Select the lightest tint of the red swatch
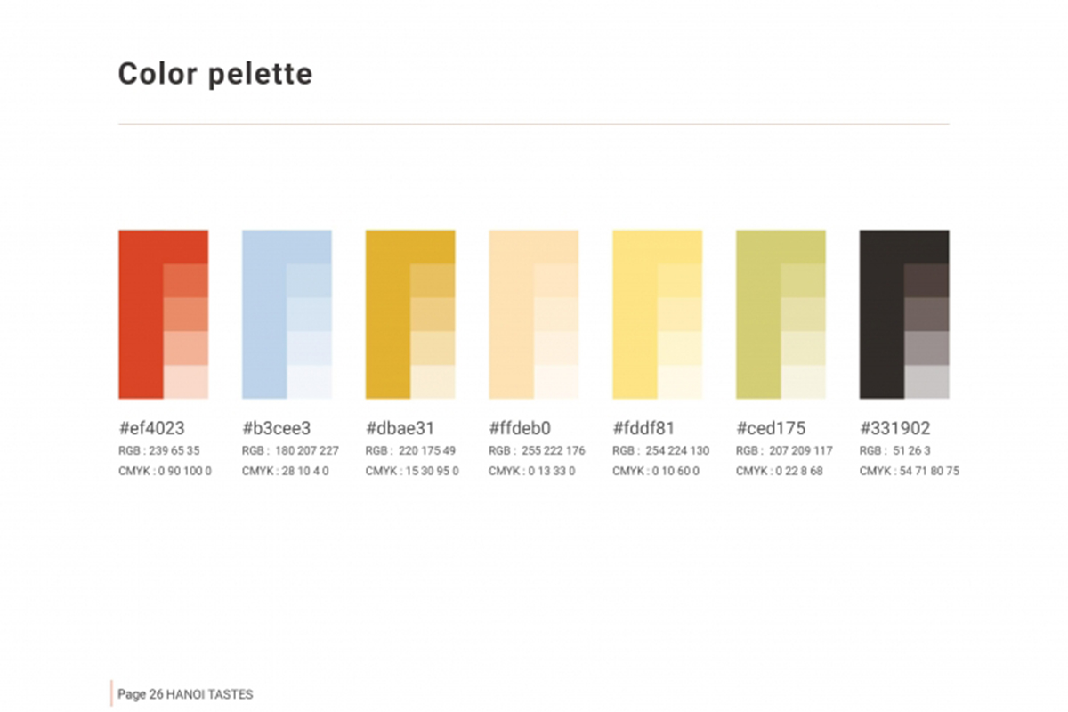This screenshot has height=712, width=1068. pos(186,382)
